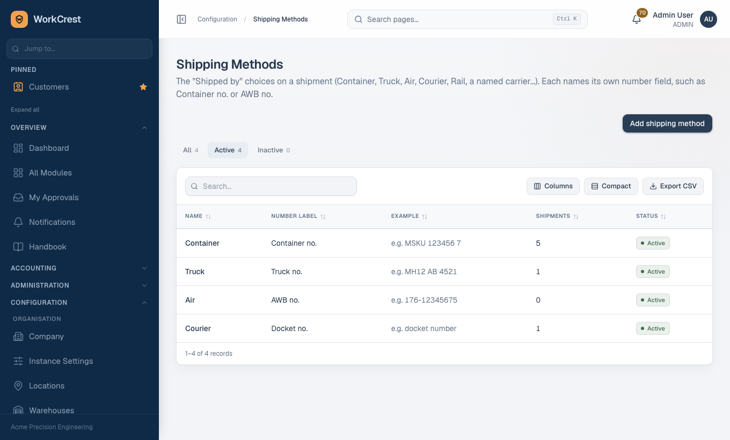
Task: Click the Dashboard icon in the sidebar
Action: (18, 148)
